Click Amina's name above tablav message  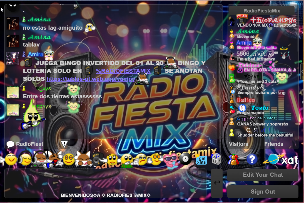point(39,37)
